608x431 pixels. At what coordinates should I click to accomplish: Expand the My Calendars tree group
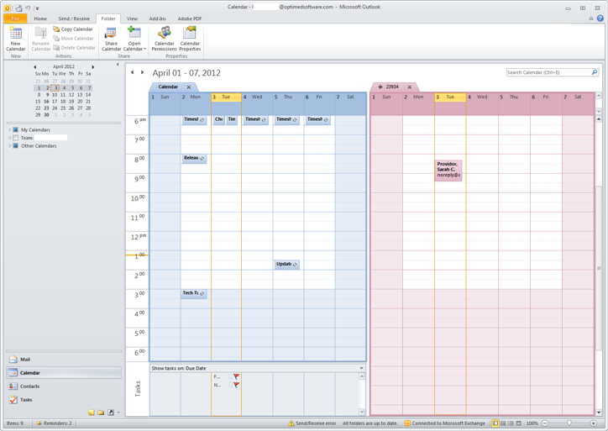click(x=9, y=130)
